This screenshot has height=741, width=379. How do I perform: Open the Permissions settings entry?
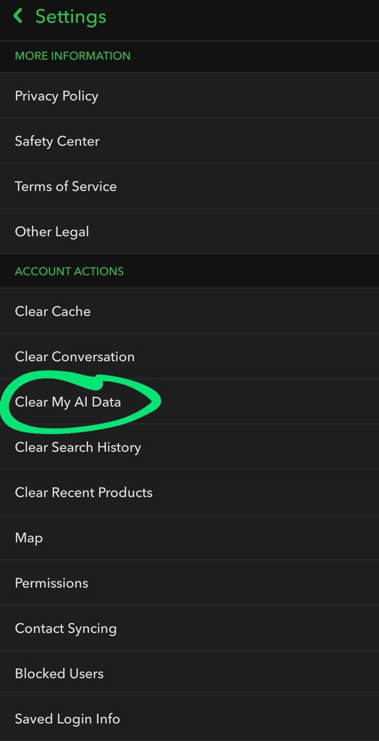point(51,583)
